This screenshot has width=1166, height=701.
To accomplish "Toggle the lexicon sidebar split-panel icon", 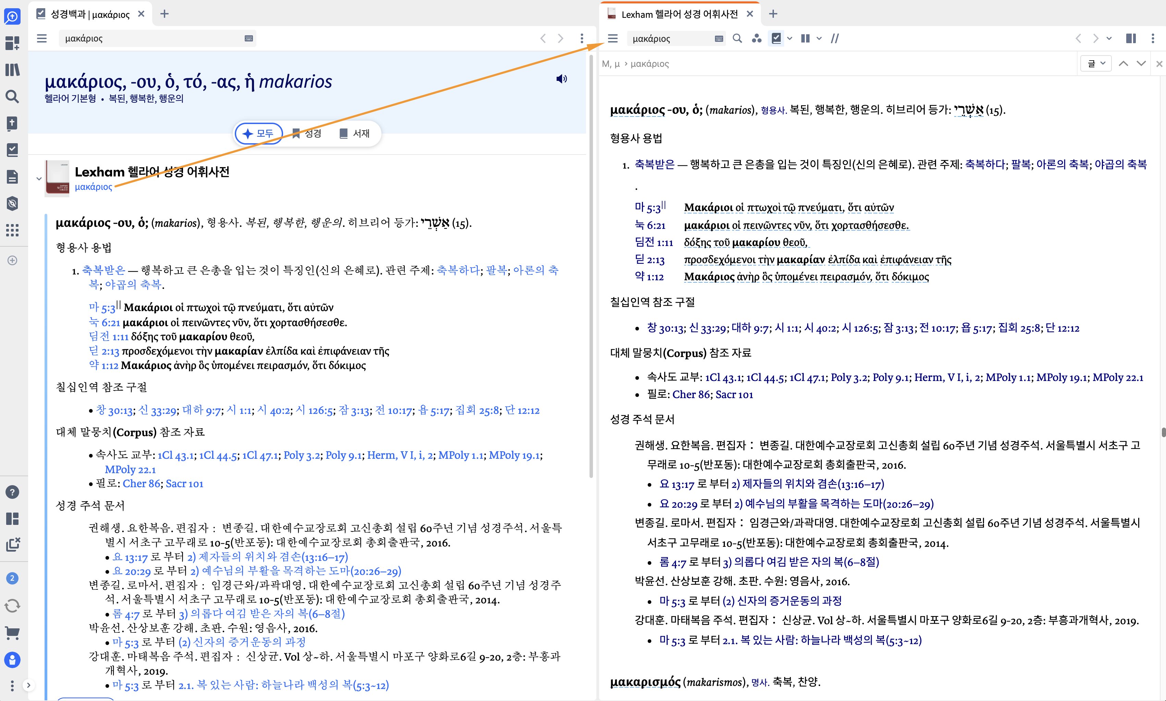I will pos(1131,38).
